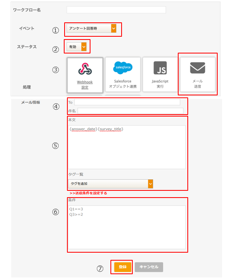Screen dimensions: 236x279
Task: Click into the To address field
Action: 127,102
